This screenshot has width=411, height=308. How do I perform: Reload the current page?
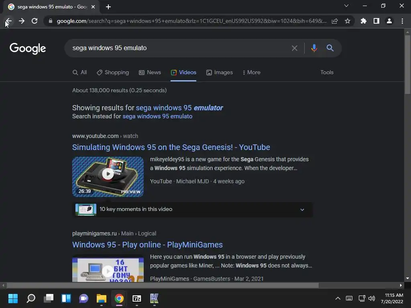[x=35, y=21]
